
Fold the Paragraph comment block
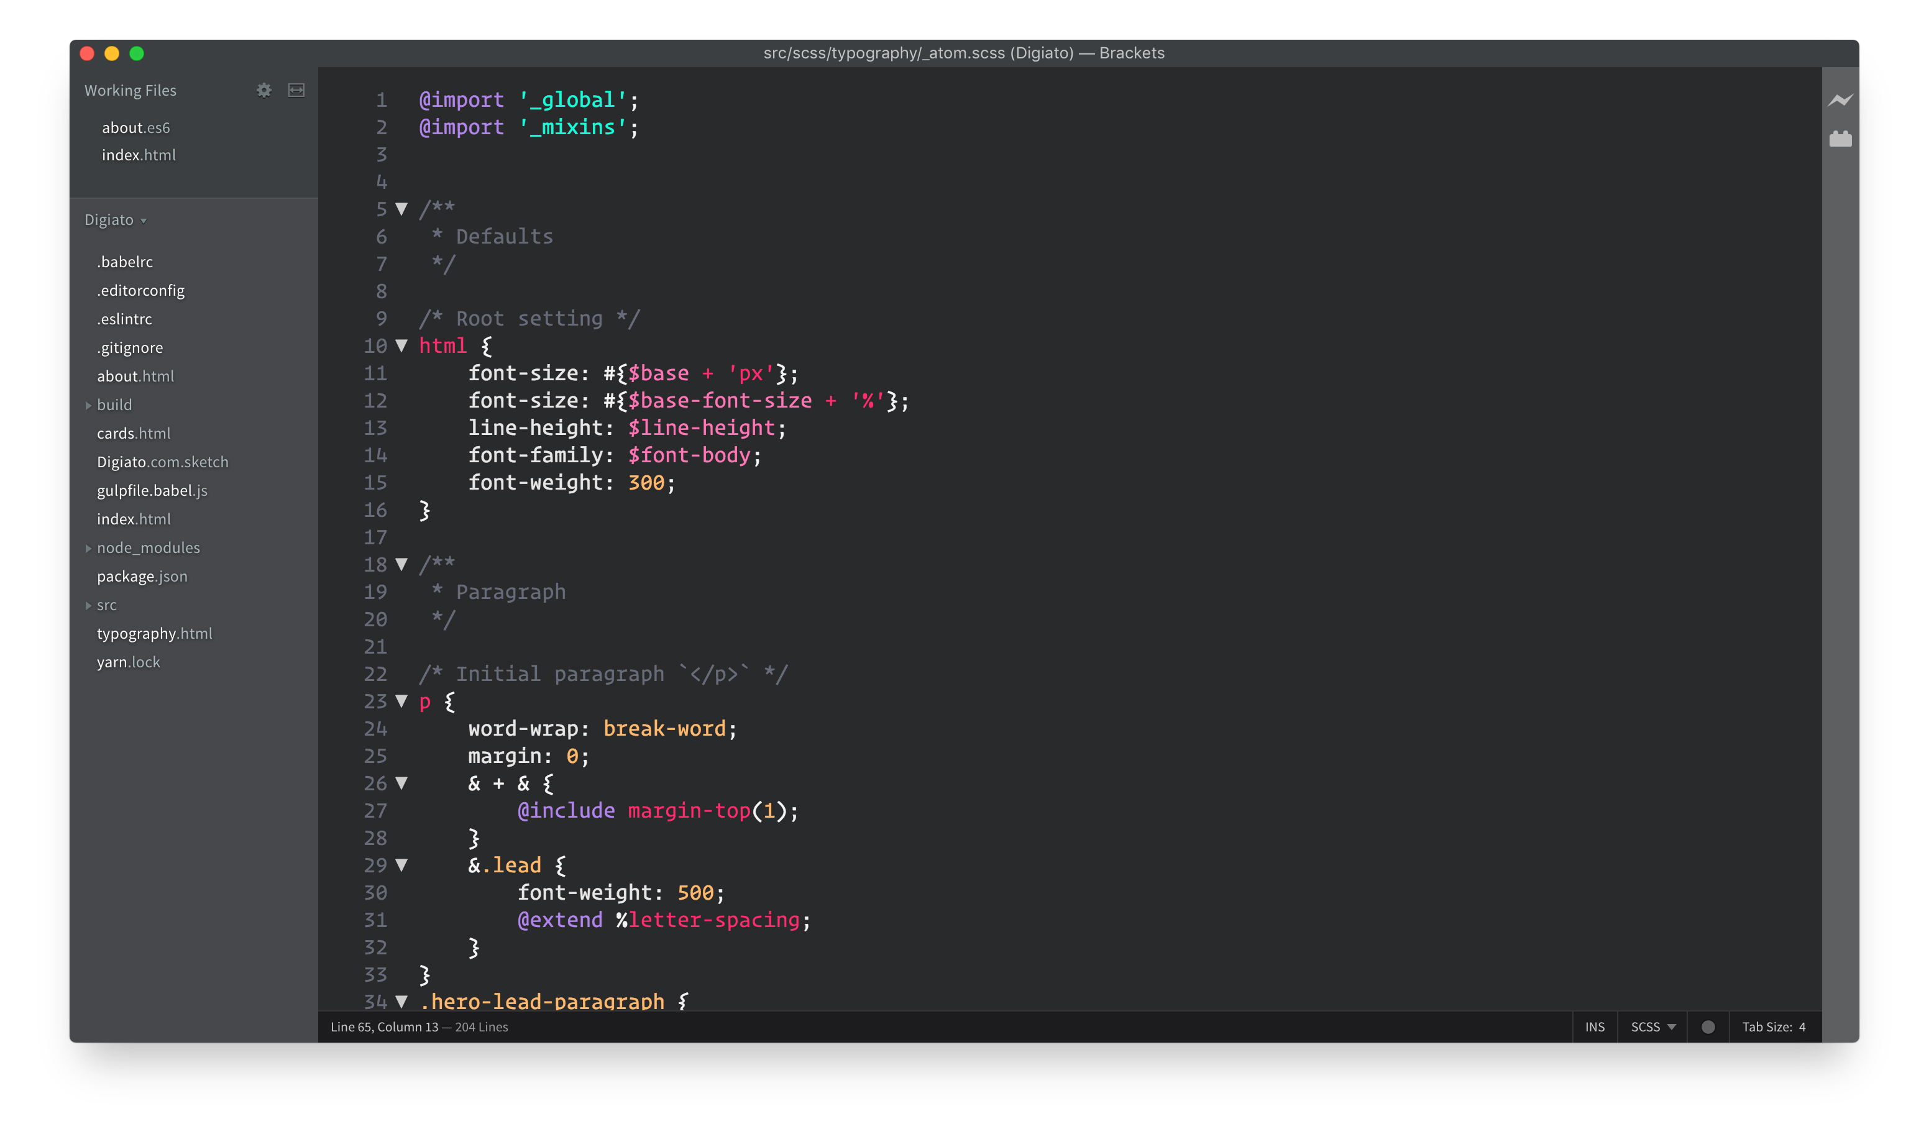[x=401, y=564]
